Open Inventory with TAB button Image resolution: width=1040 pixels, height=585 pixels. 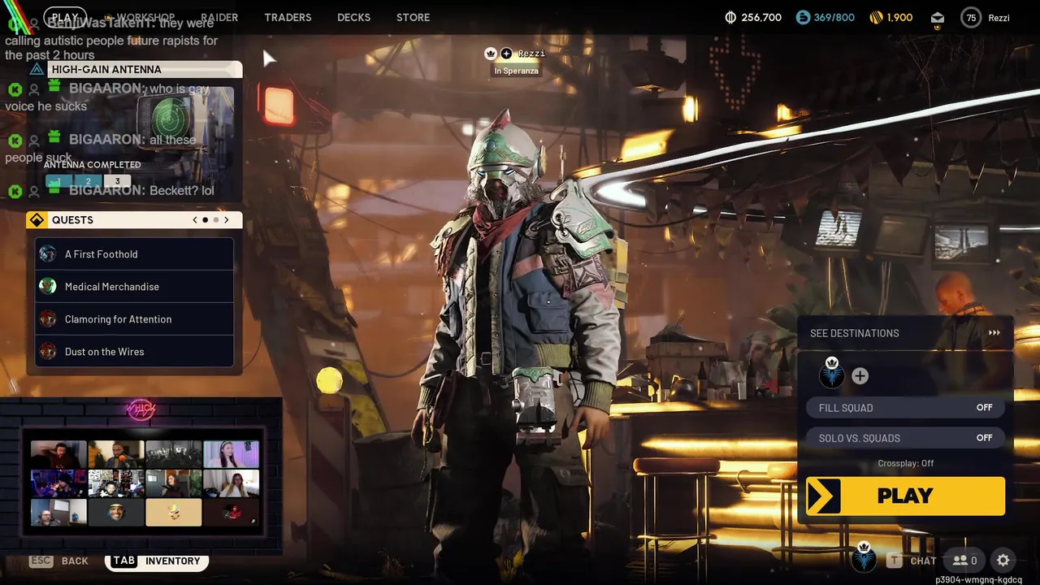coord(158,561)
